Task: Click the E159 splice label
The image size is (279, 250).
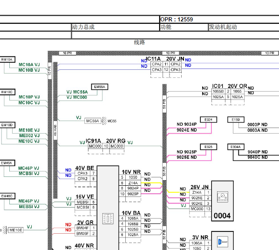Action: 236,120
